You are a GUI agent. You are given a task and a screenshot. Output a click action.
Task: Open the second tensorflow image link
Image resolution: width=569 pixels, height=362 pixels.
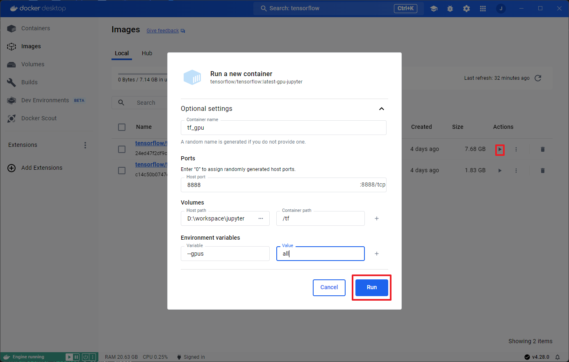(x=151, y=164)
